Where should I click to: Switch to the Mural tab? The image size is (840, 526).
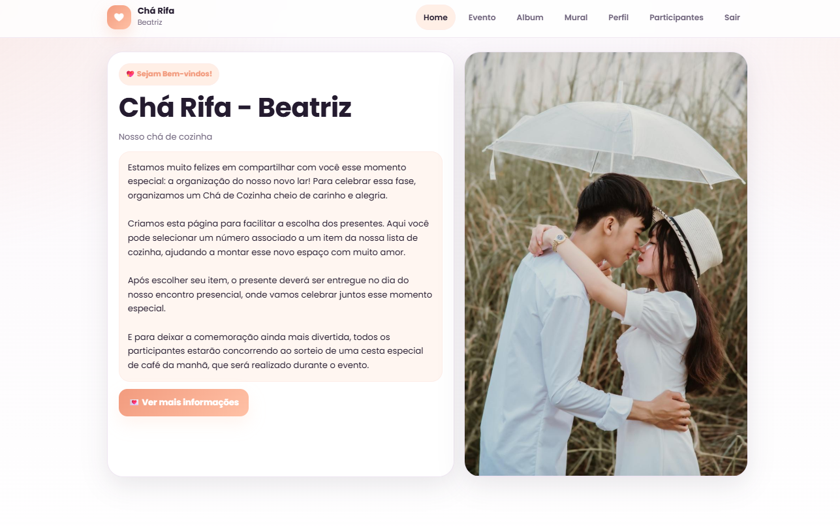coord(576,18)
